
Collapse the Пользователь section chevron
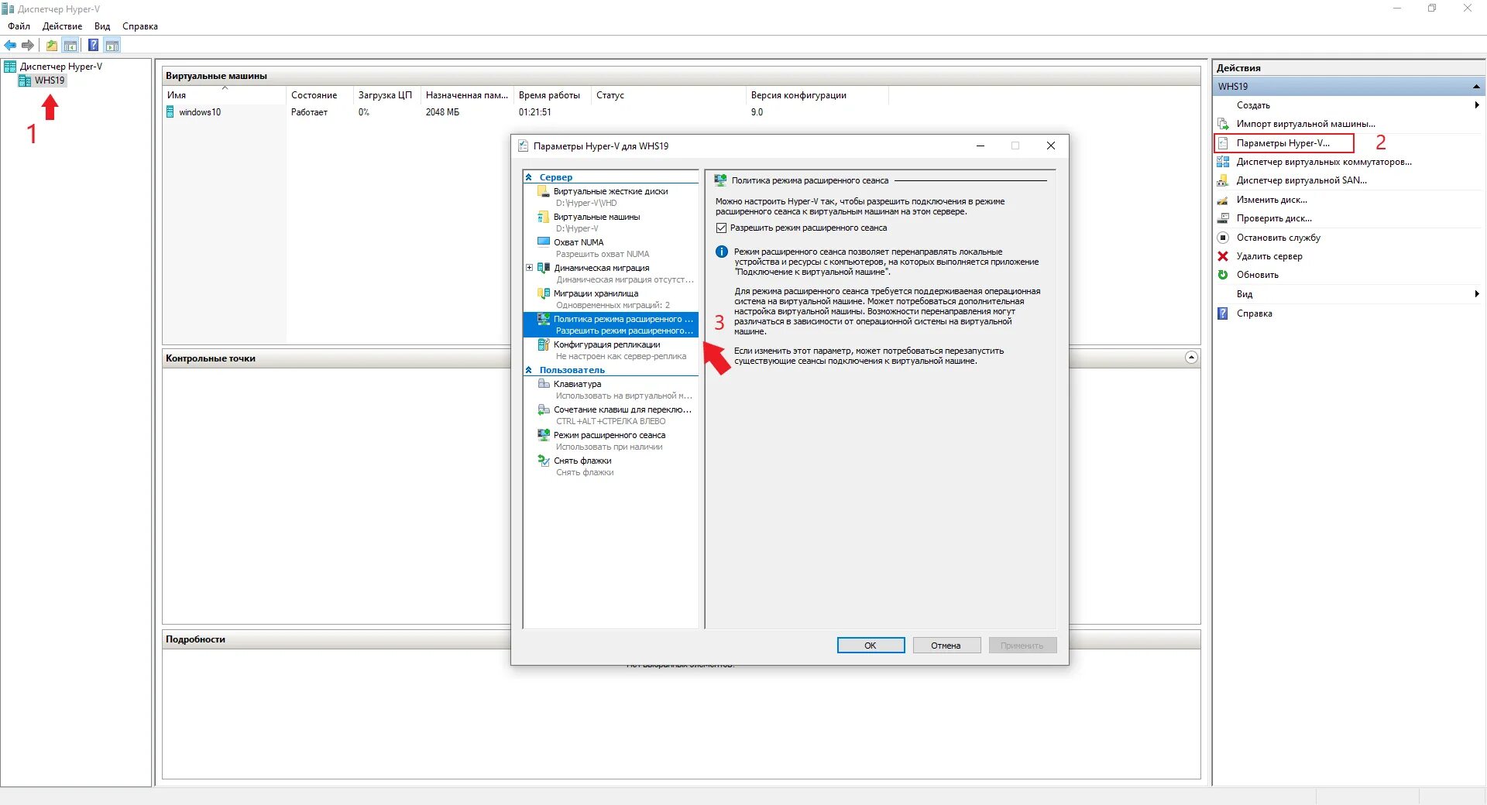pyautogui.click(x=529, y=370)
